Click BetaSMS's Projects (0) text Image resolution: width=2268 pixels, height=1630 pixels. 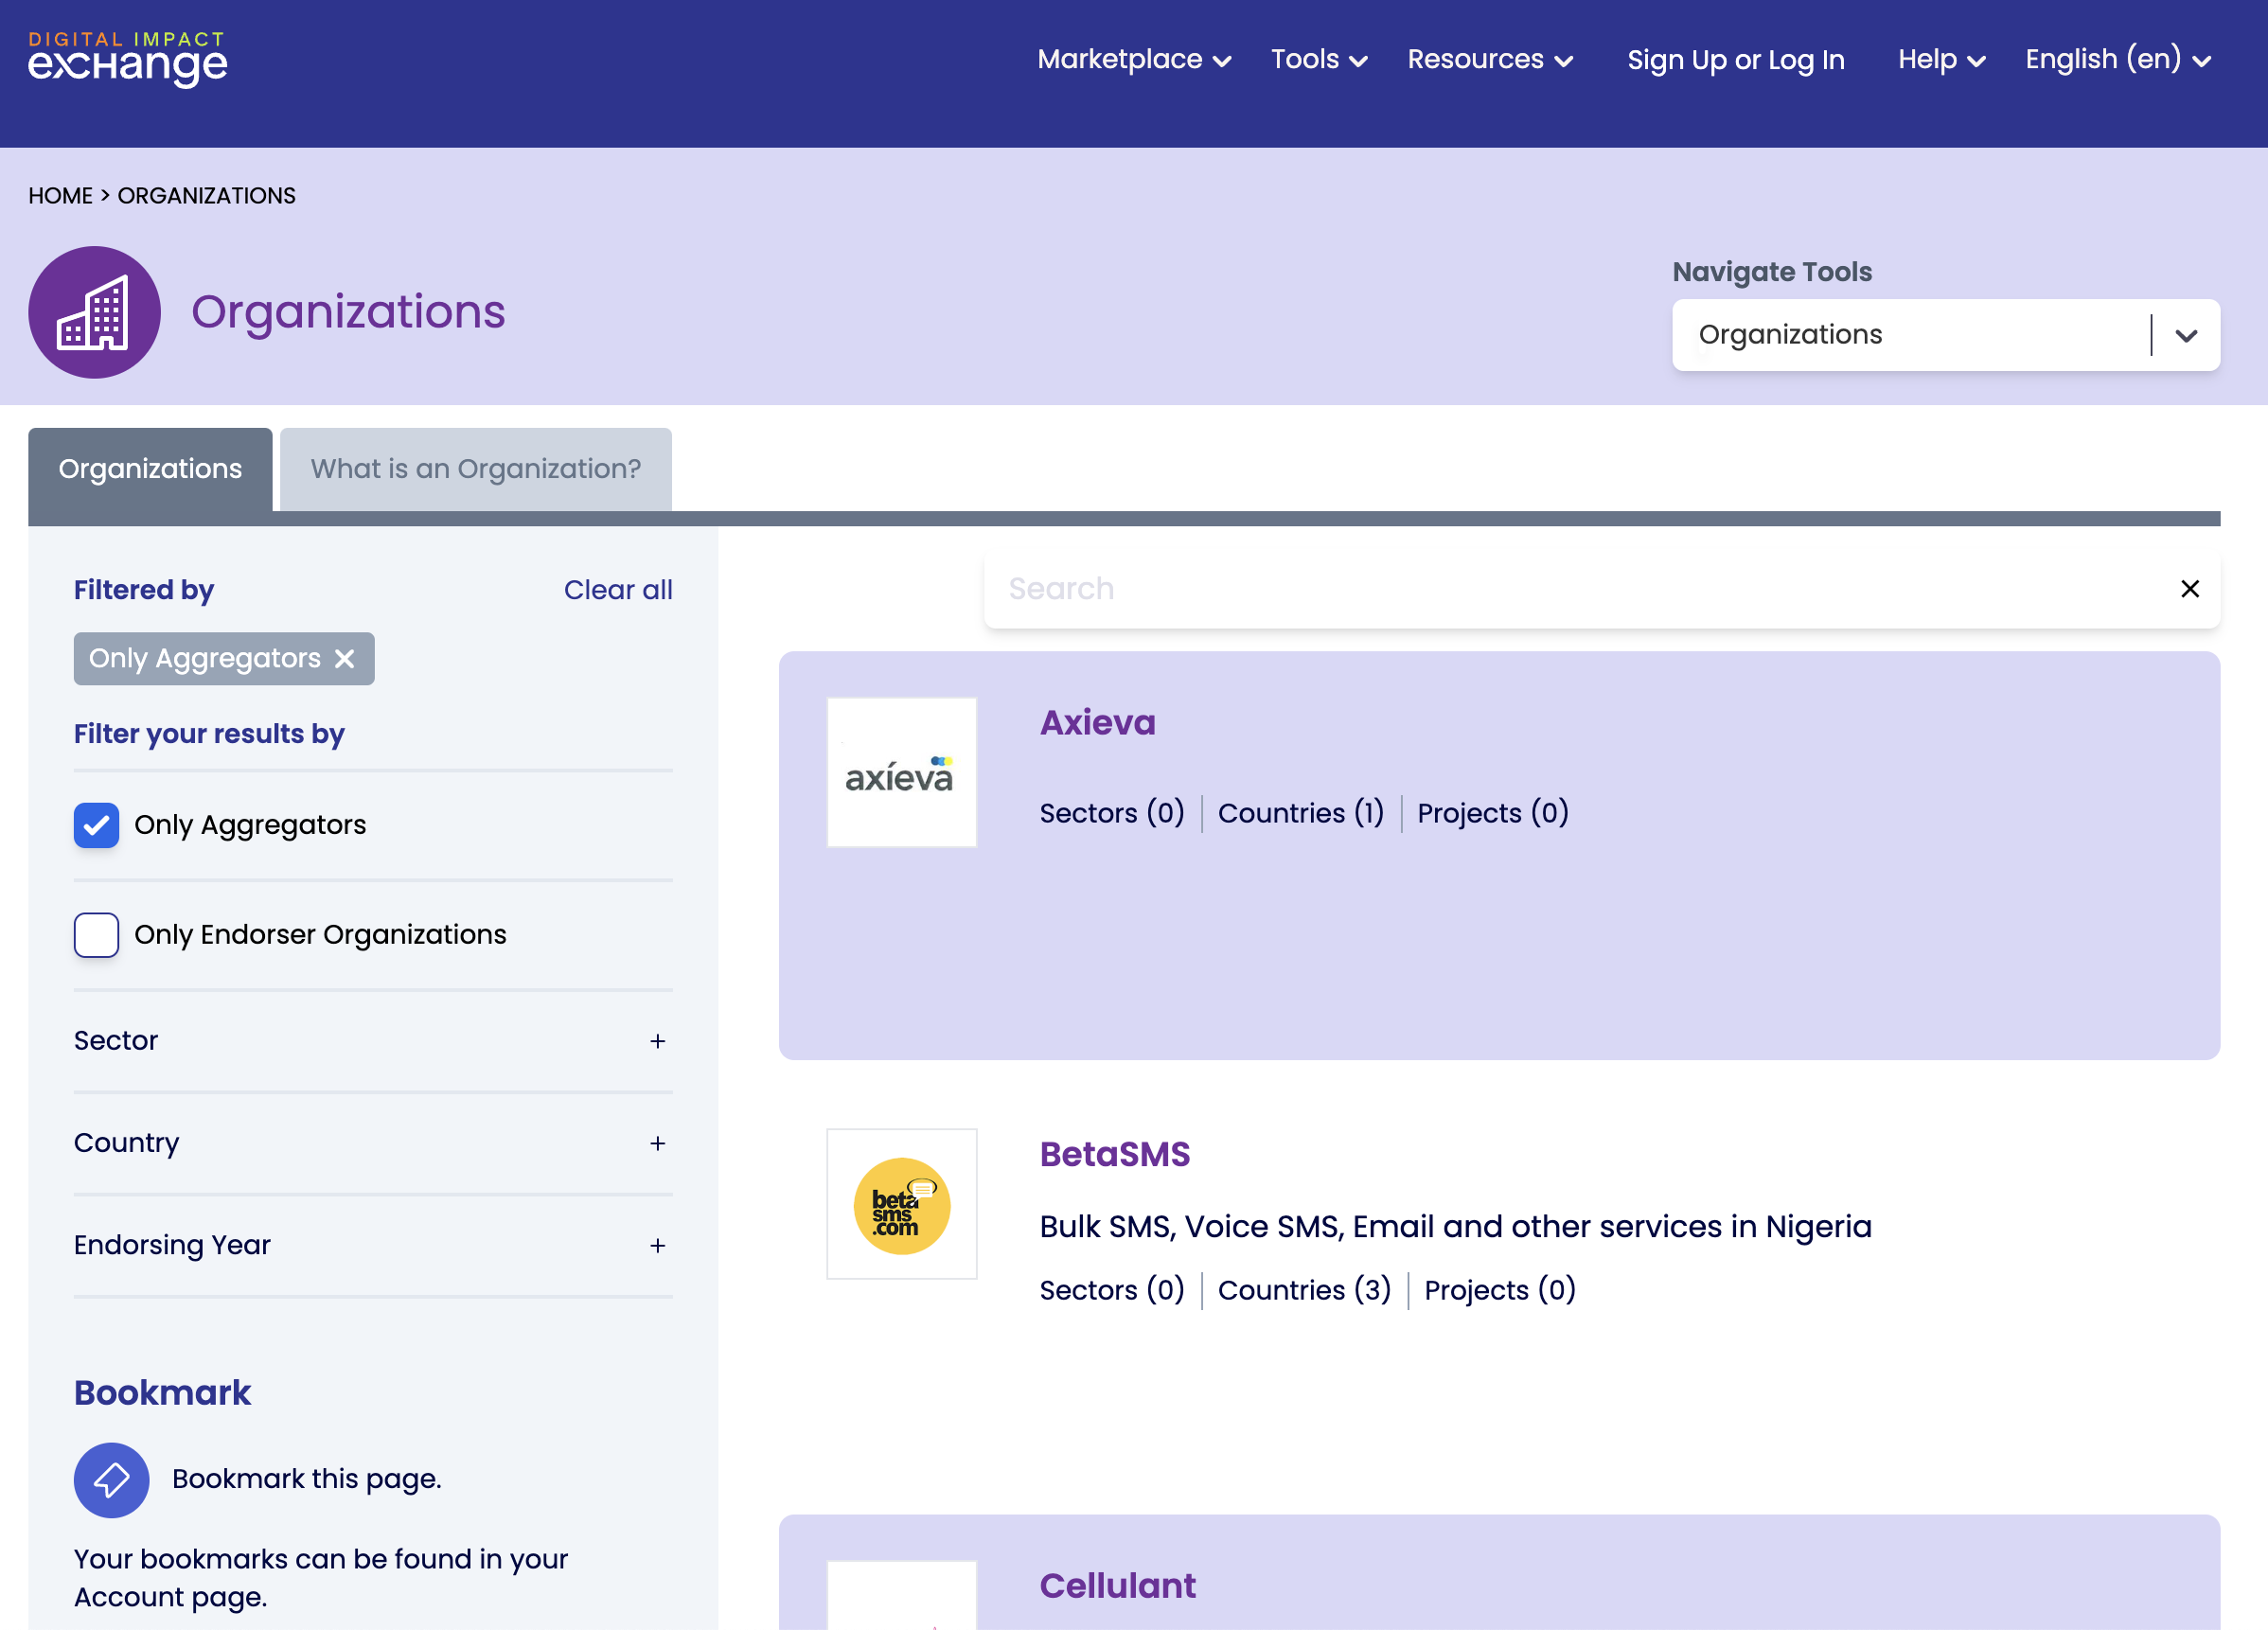click(1499, 1290)
